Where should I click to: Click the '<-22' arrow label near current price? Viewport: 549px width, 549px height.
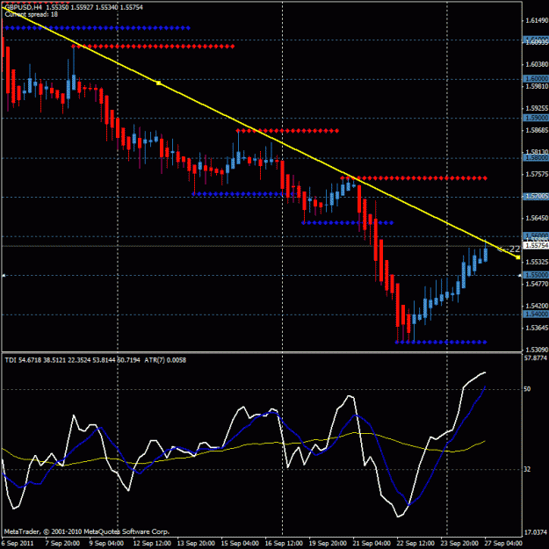point(509,249)
